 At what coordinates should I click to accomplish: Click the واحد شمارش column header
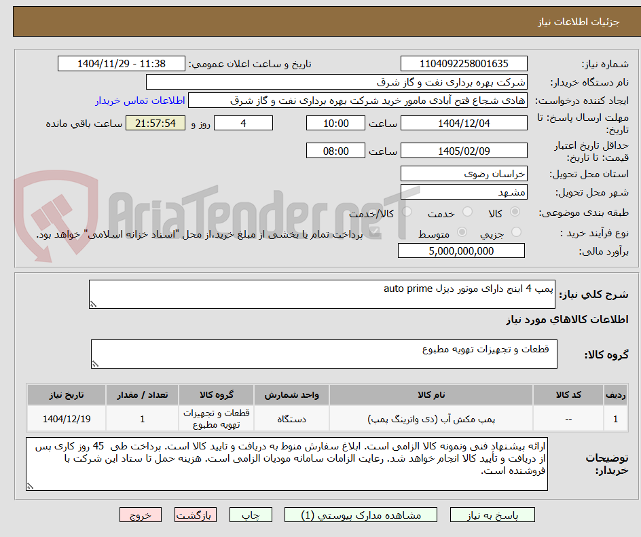tap(291, 395)
